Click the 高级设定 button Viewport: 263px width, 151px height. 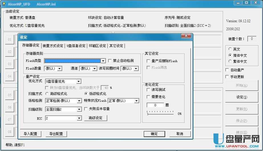point(95,118)
